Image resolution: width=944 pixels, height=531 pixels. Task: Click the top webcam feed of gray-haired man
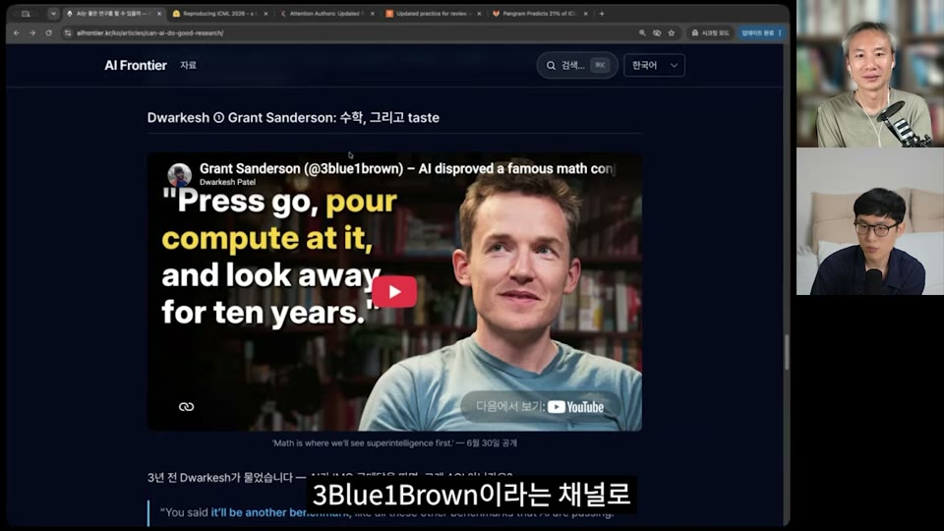[870, 74]
